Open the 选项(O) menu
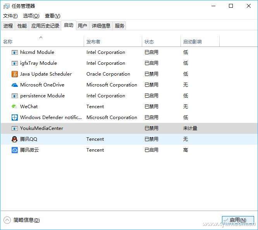 tap(31, 16)
